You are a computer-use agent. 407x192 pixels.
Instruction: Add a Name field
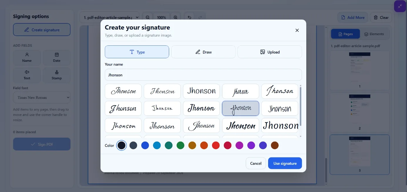[x=27, y=58]
